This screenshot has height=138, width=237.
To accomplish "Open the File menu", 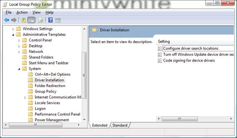I will tap(8, 12).
